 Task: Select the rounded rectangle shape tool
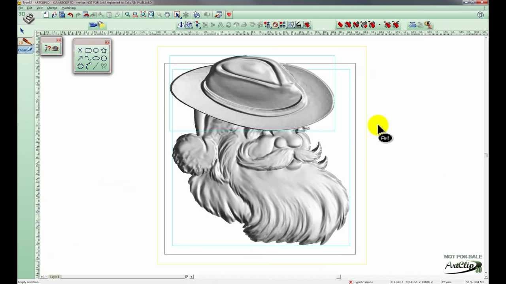[88, 50]
